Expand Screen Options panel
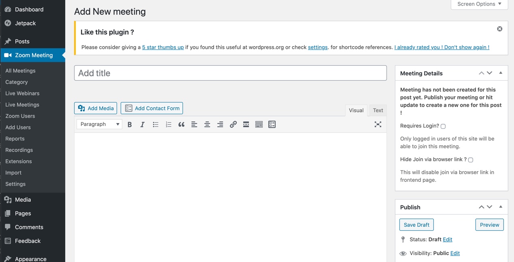Viewport: 514px width, 262px height. (479, 4)
